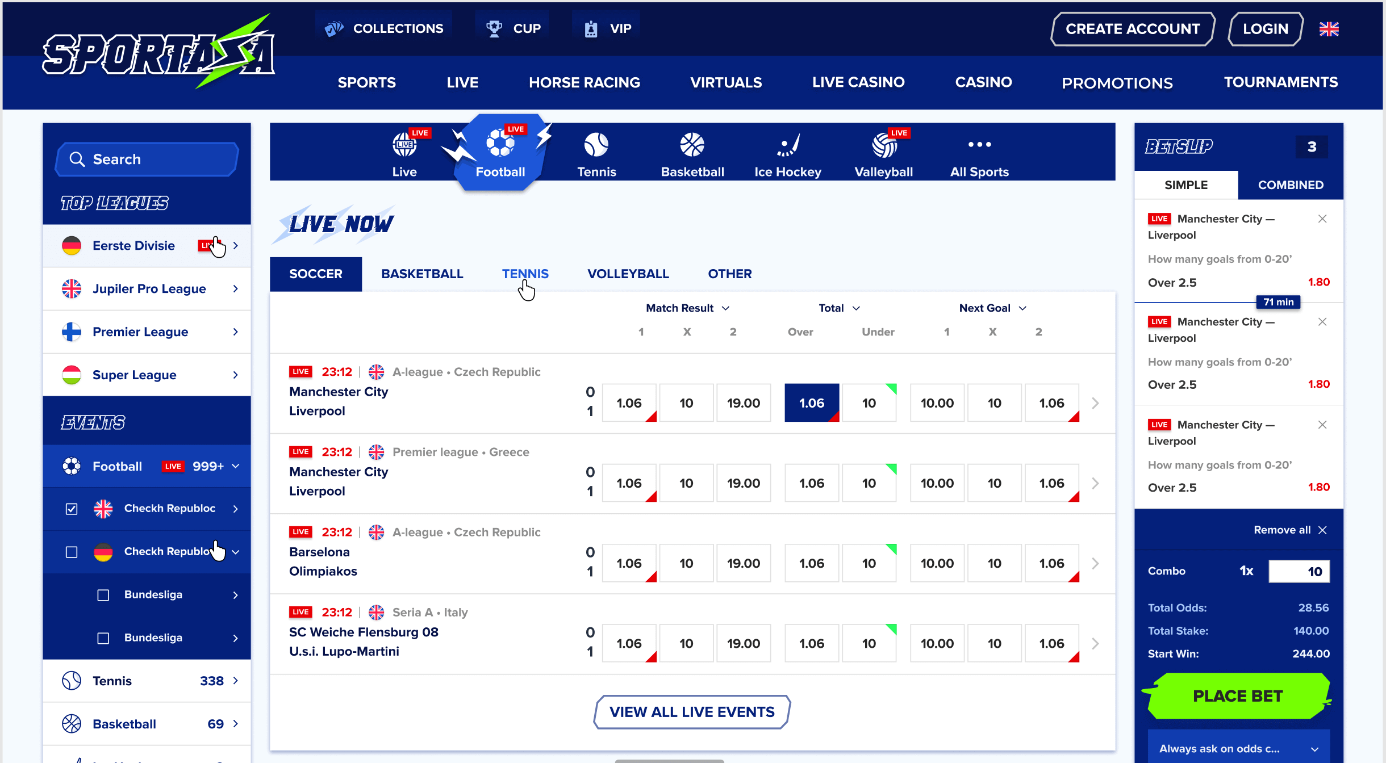Remove third Manchester City bet from betslip

click(x=1322, y=425)
